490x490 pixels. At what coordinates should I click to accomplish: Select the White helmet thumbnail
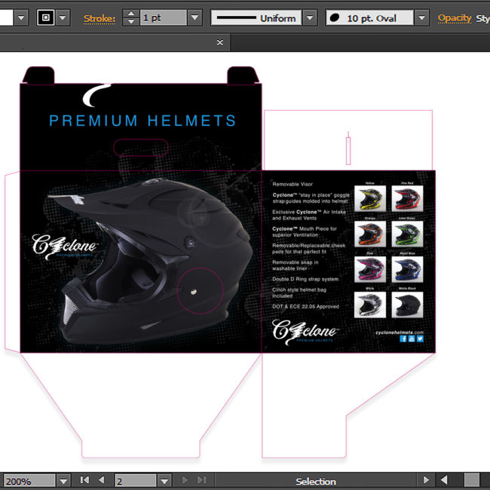[370, 305]
